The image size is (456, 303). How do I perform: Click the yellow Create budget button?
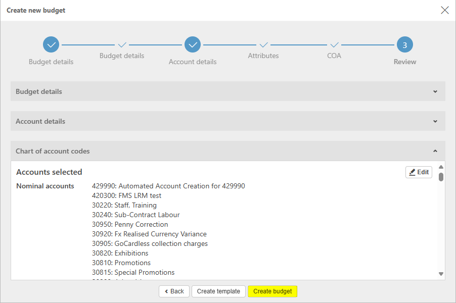(272, 291)
